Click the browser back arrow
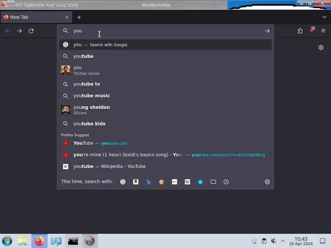 point(8,31)
